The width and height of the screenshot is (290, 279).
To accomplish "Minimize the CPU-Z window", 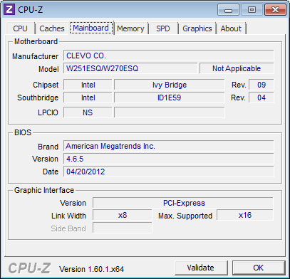I will click(x=229, y=10).
